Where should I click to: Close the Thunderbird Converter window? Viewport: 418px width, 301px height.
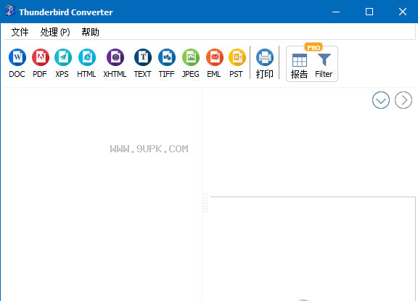coord(403,12)
